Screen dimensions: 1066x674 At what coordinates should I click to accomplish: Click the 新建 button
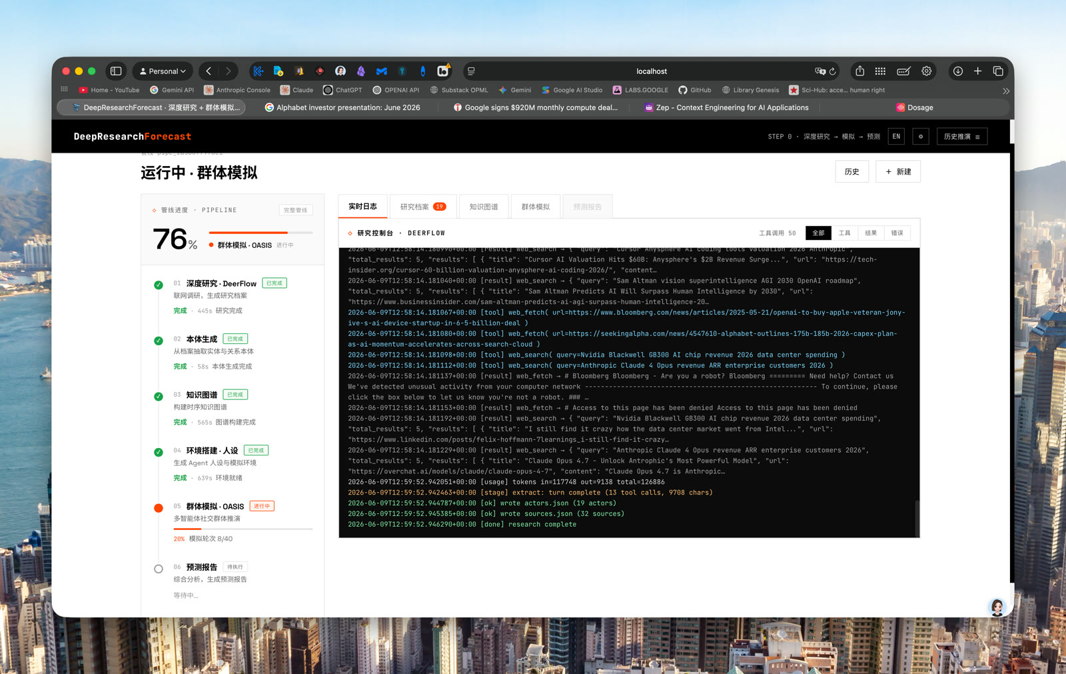pos(898,172)
